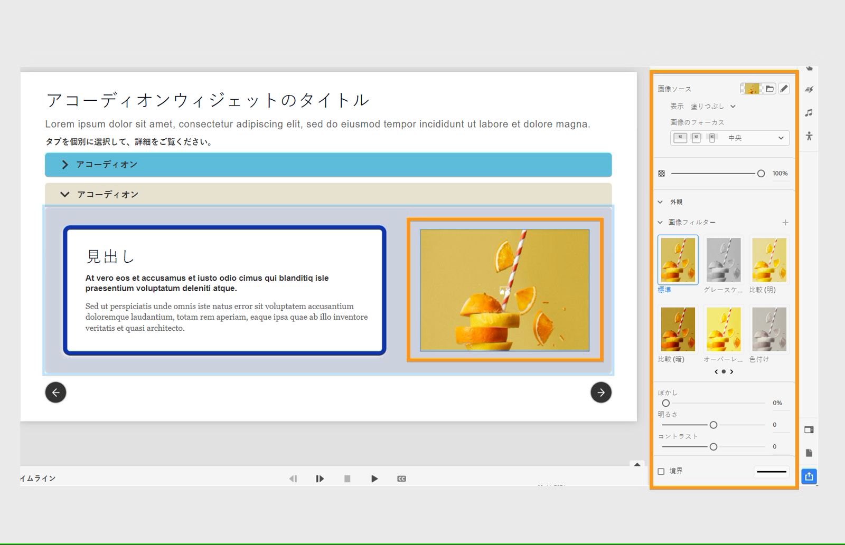This screenshot has height=545, width=845.
Task: Click the right forward arrow on the slide
Action: click(601, 393)
